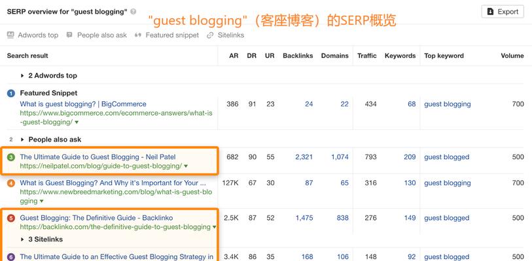Viewport: 532px width, 261px height.
Task: Click backlinks value 168 in last row
Action: point(307,257)
